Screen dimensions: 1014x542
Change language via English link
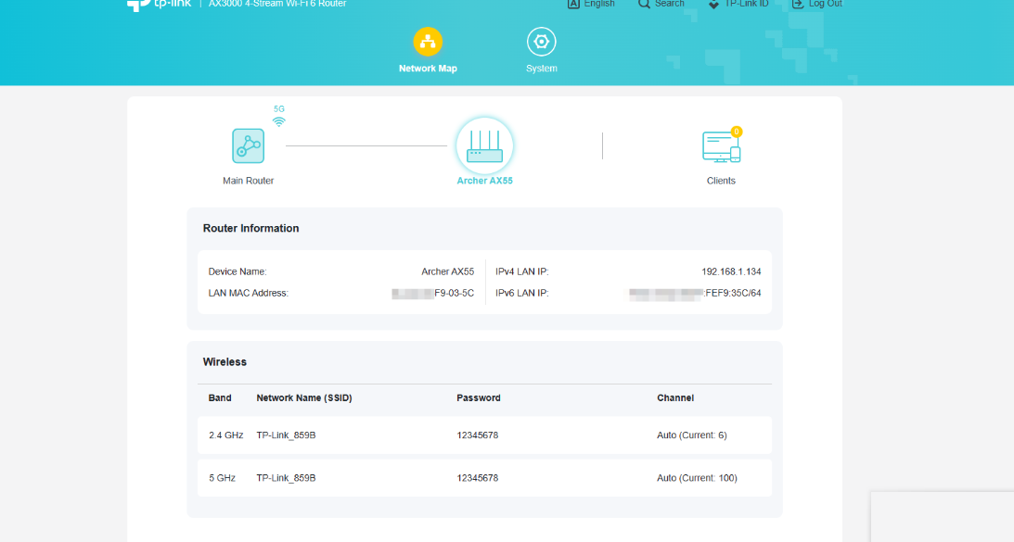[x=599, y=4]
